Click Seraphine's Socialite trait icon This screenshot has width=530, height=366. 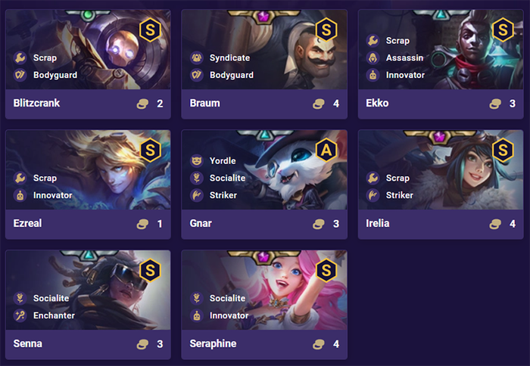point(196,298)
